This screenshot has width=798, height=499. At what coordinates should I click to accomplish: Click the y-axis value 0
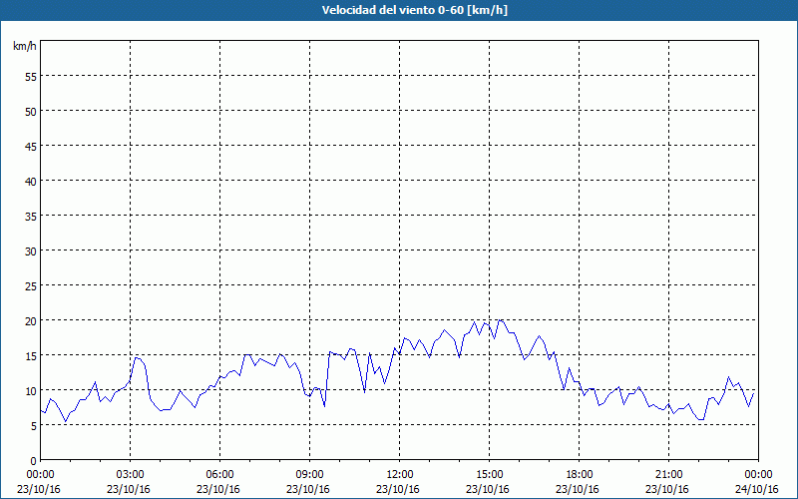pos(34,461)
